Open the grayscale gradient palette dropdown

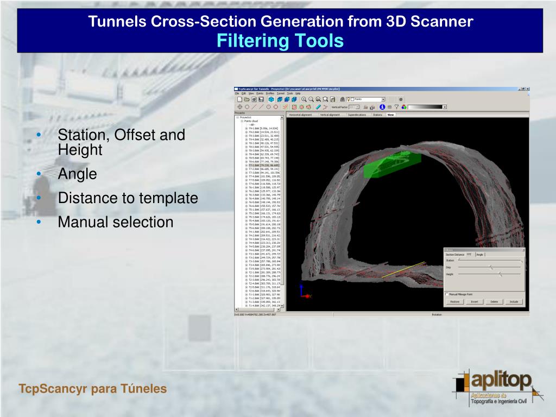tap(444, 107)
